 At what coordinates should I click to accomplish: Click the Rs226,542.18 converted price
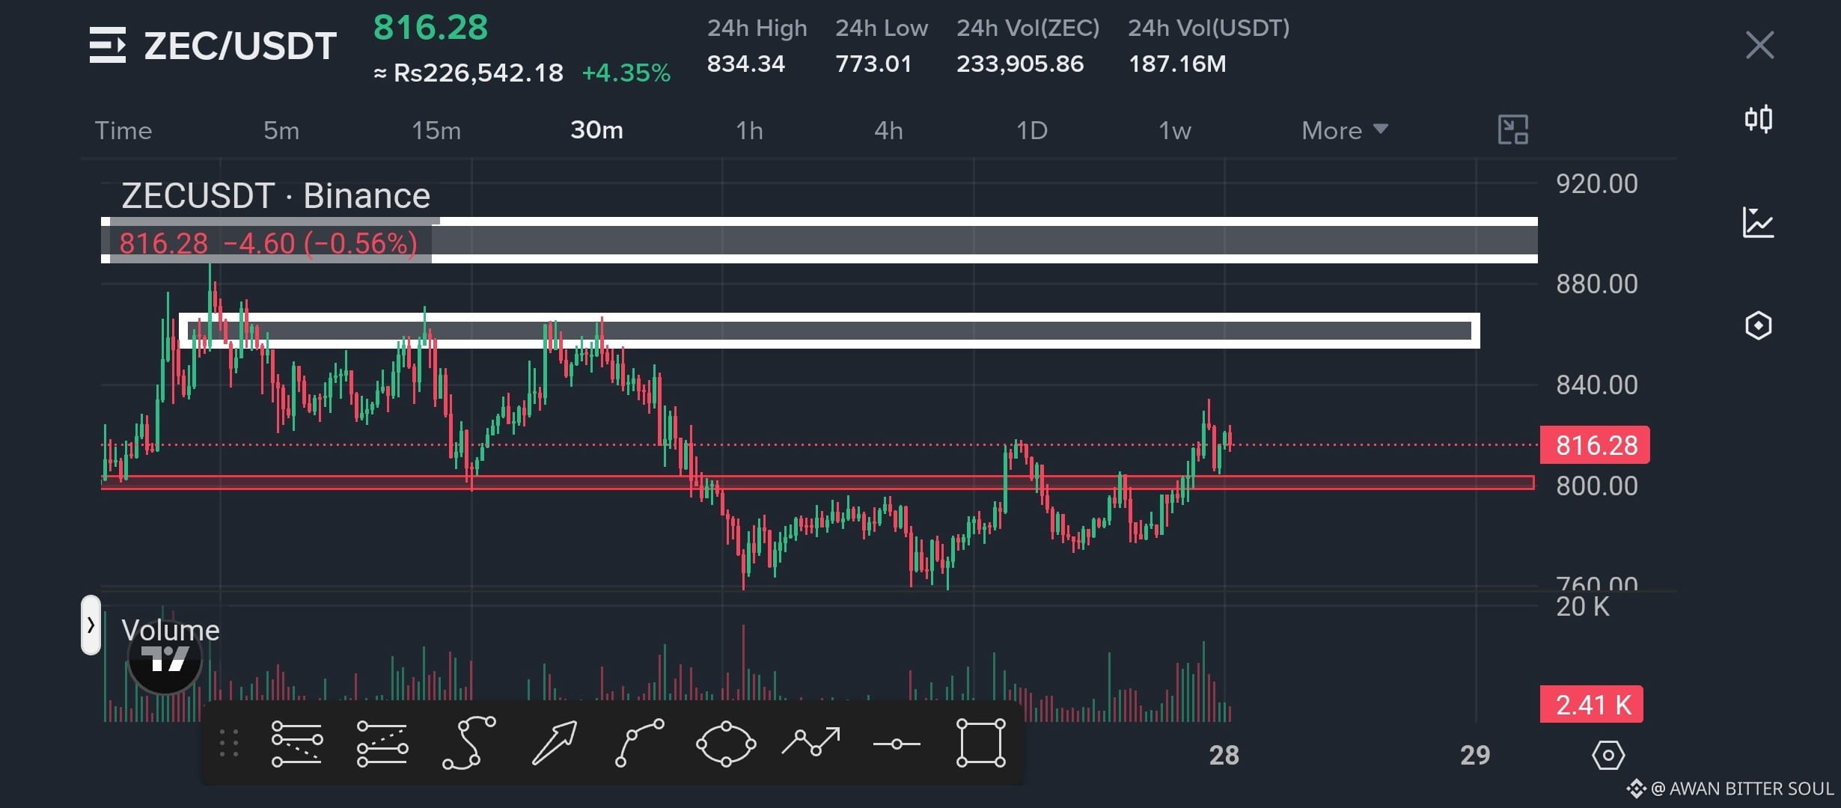[478, 73]
